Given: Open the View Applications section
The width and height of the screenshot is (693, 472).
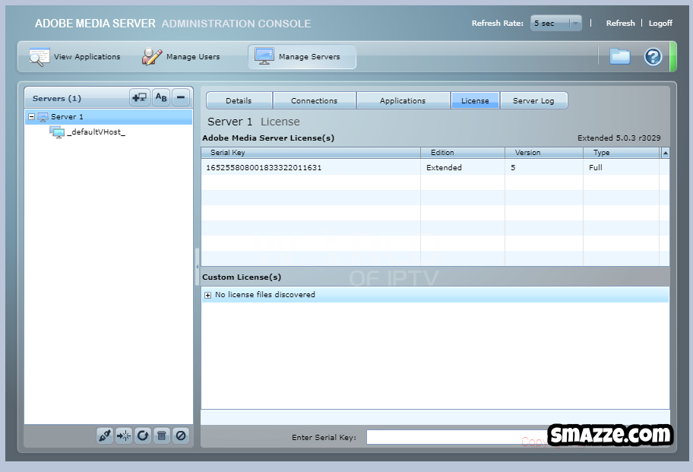Looking at the screenshot, I should click(75, 56).
